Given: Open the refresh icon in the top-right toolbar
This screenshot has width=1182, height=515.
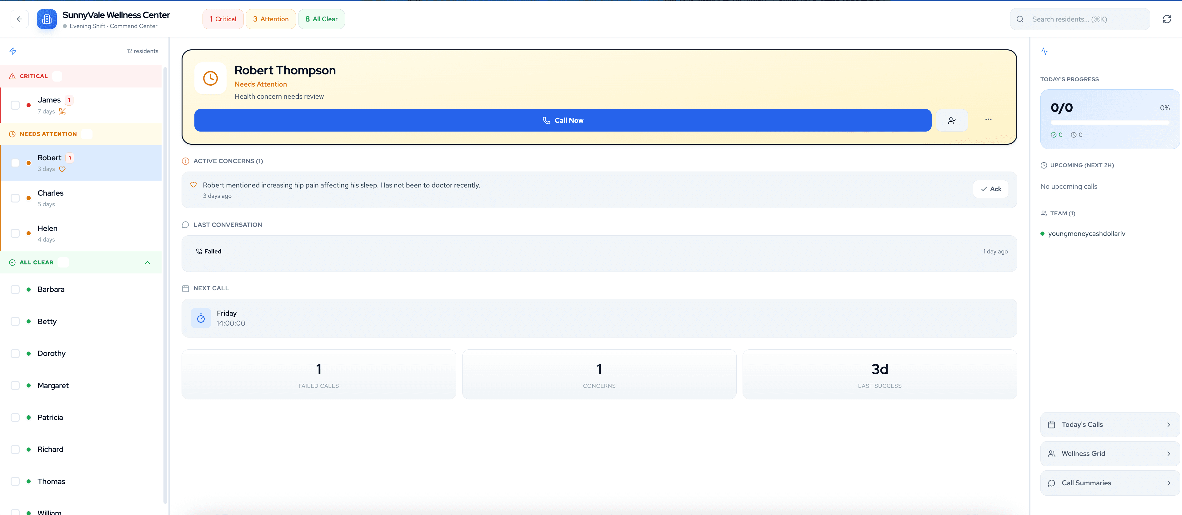Looking at the screenshot, I should click(x=1168, y=19).
